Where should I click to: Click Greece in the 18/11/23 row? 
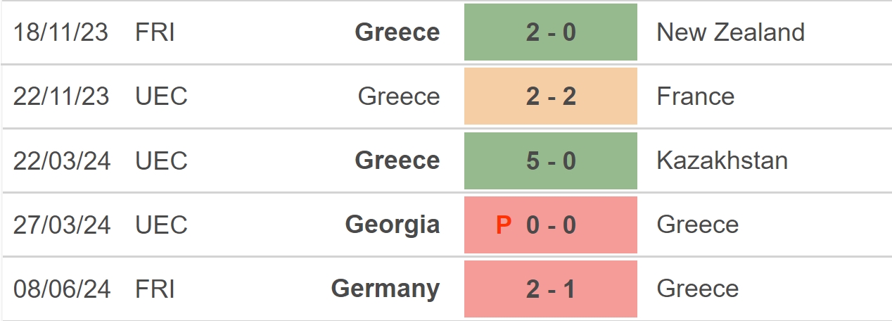397,32
